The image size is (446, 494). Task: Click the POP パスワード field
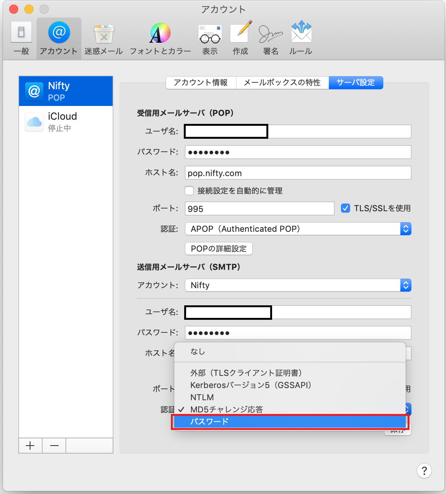pos(298,152)
